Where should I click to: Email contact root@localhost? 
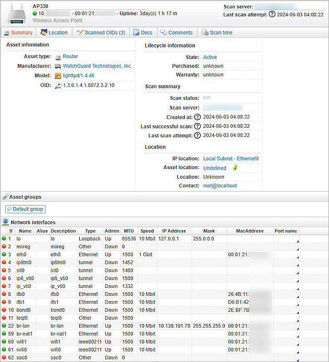tap(220, 186)
